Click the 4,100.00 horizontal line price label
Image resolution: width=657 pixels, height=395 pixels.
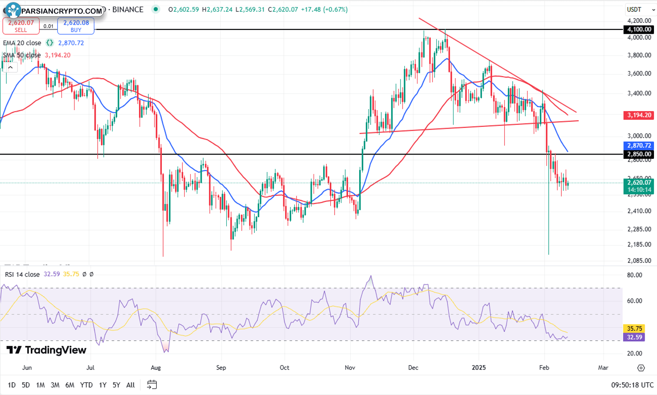(x=639, y=29)
